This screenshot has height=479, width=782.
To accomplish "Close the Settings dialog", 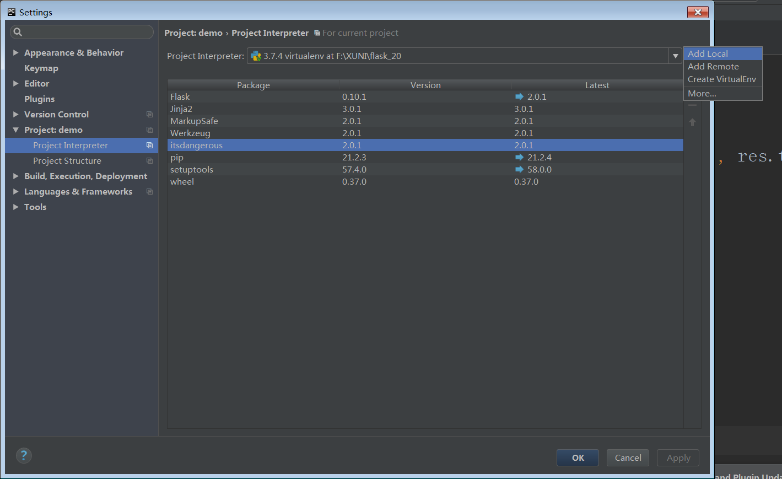I will tap(698, 12).
